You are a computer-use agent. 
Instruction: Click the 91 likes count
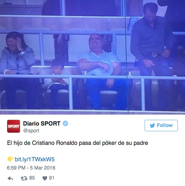(x=52, y=178)
